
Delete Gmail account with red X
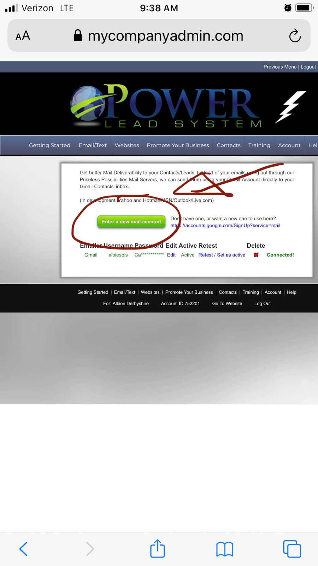pyautogui.click(x=256, y=255)
